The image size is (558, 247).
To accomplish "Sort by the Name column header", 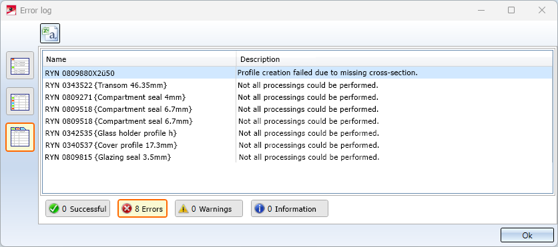I will click(139, 59).
